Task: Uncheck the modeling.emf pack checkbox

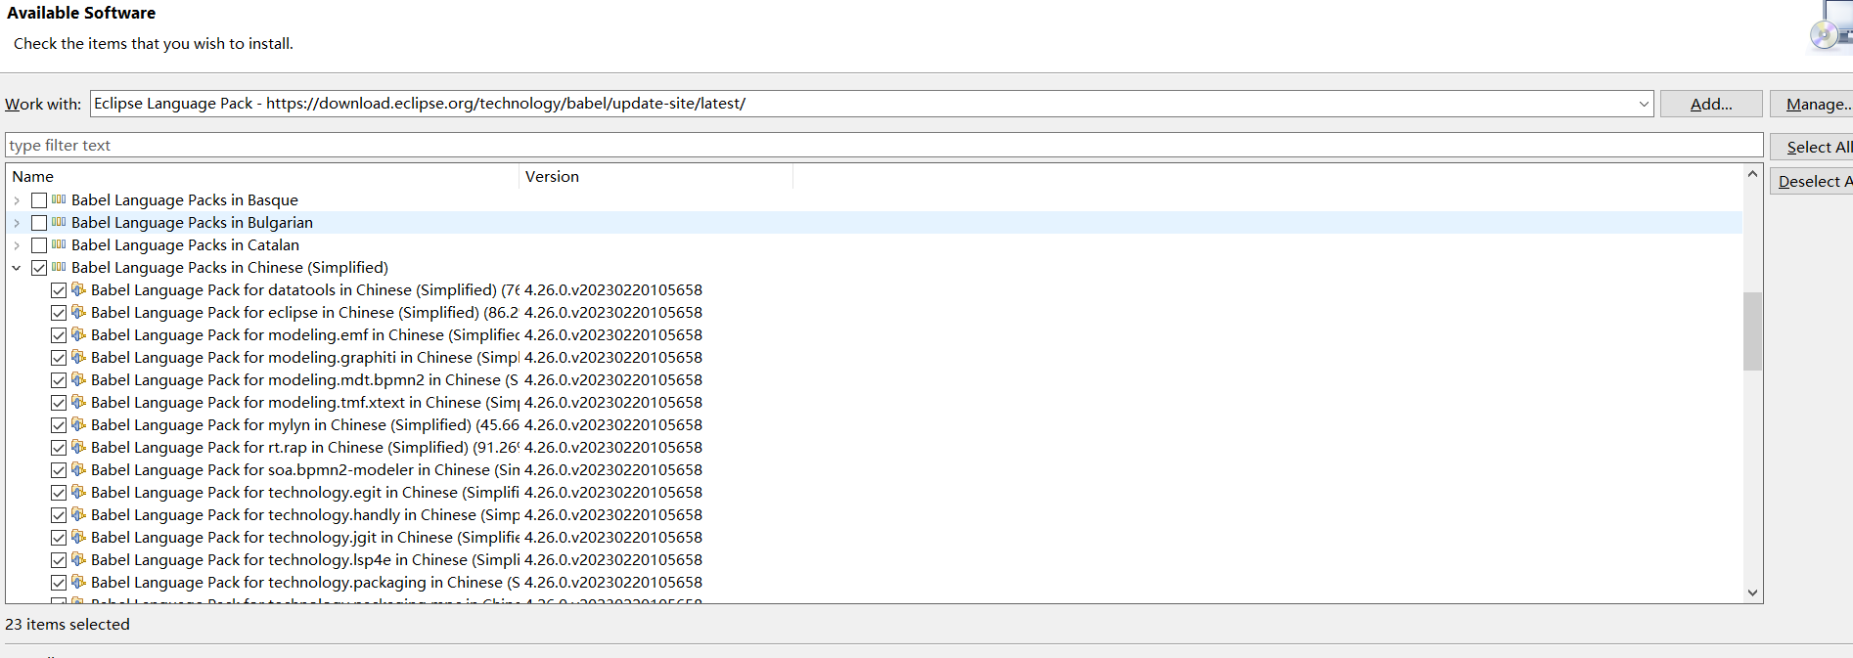Action: pos(59,335)
